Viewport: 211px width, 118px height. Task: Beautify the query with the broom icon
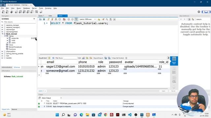103,19
